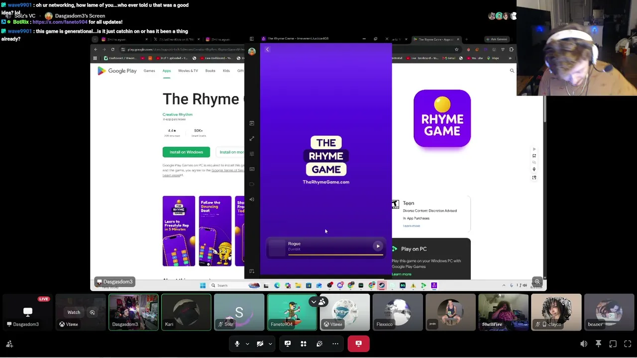
Task: Go back with the Rhyme Game back arrow
Action: click(x=267, y=49)
